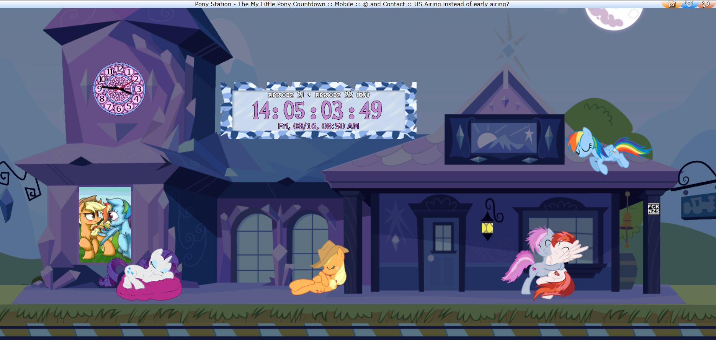Click the date text 'Fri, 08/16, 08:50 AM'
Screen dimensions: 716x340
click(x=319, y=126)
